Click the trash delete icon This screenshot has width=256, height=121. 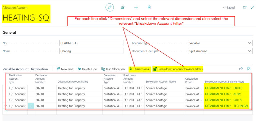[149, 7]
